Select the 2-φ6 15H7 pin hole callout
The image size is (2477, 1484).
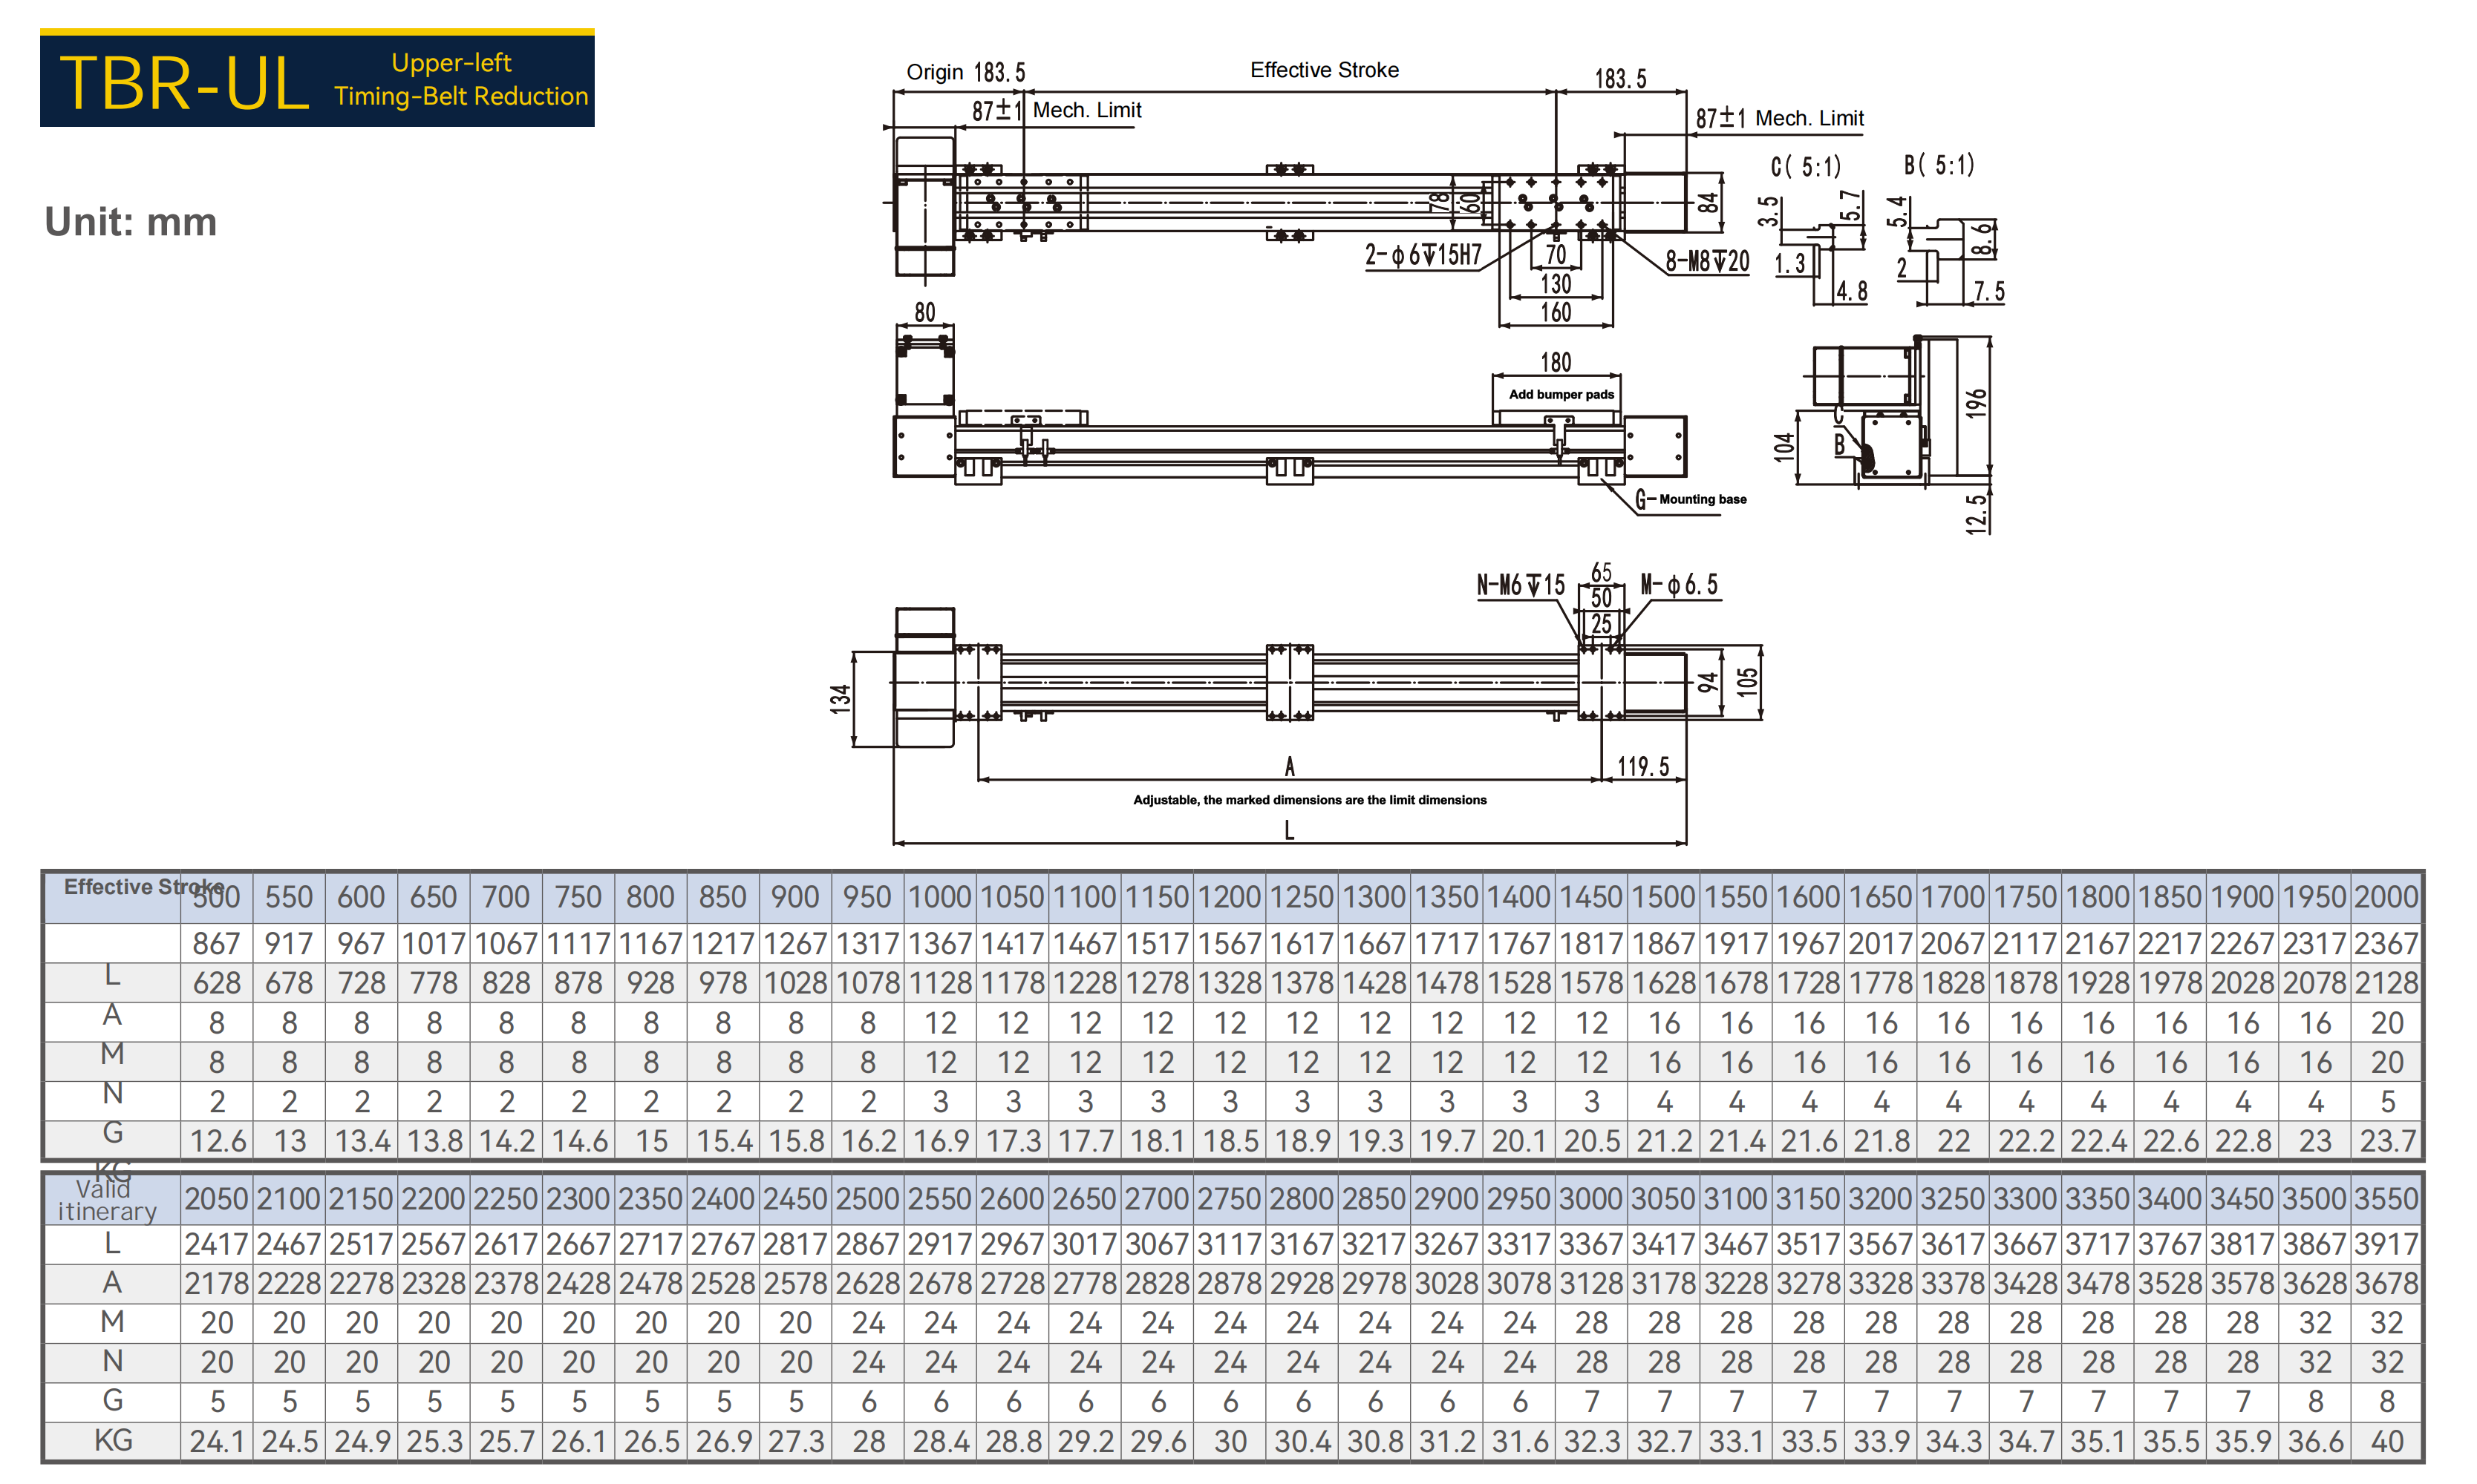(x=1423, y=255)
